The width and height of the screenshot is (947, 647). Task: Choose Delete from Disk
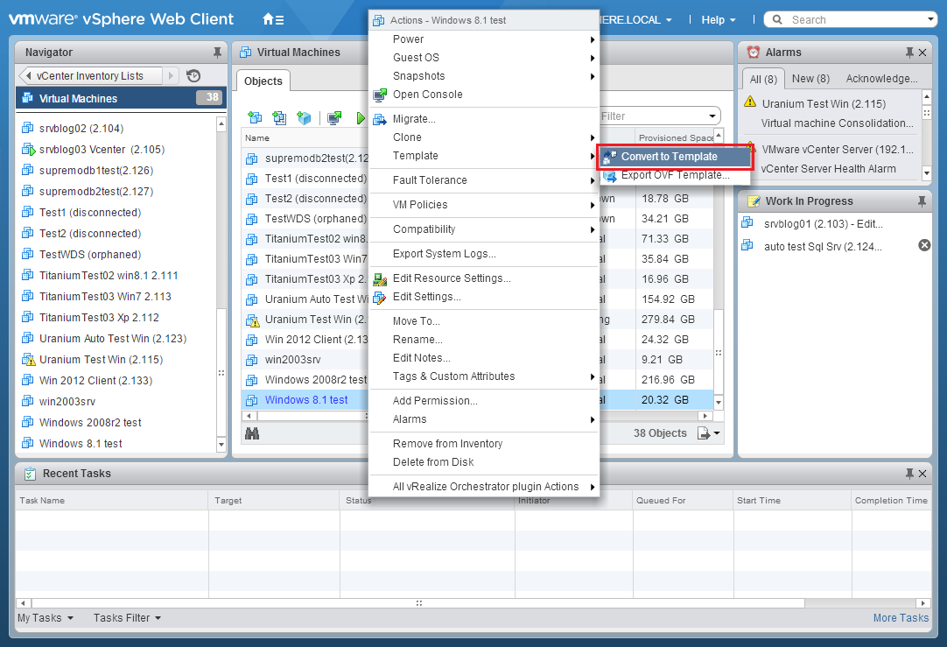[x=484, y=462]
